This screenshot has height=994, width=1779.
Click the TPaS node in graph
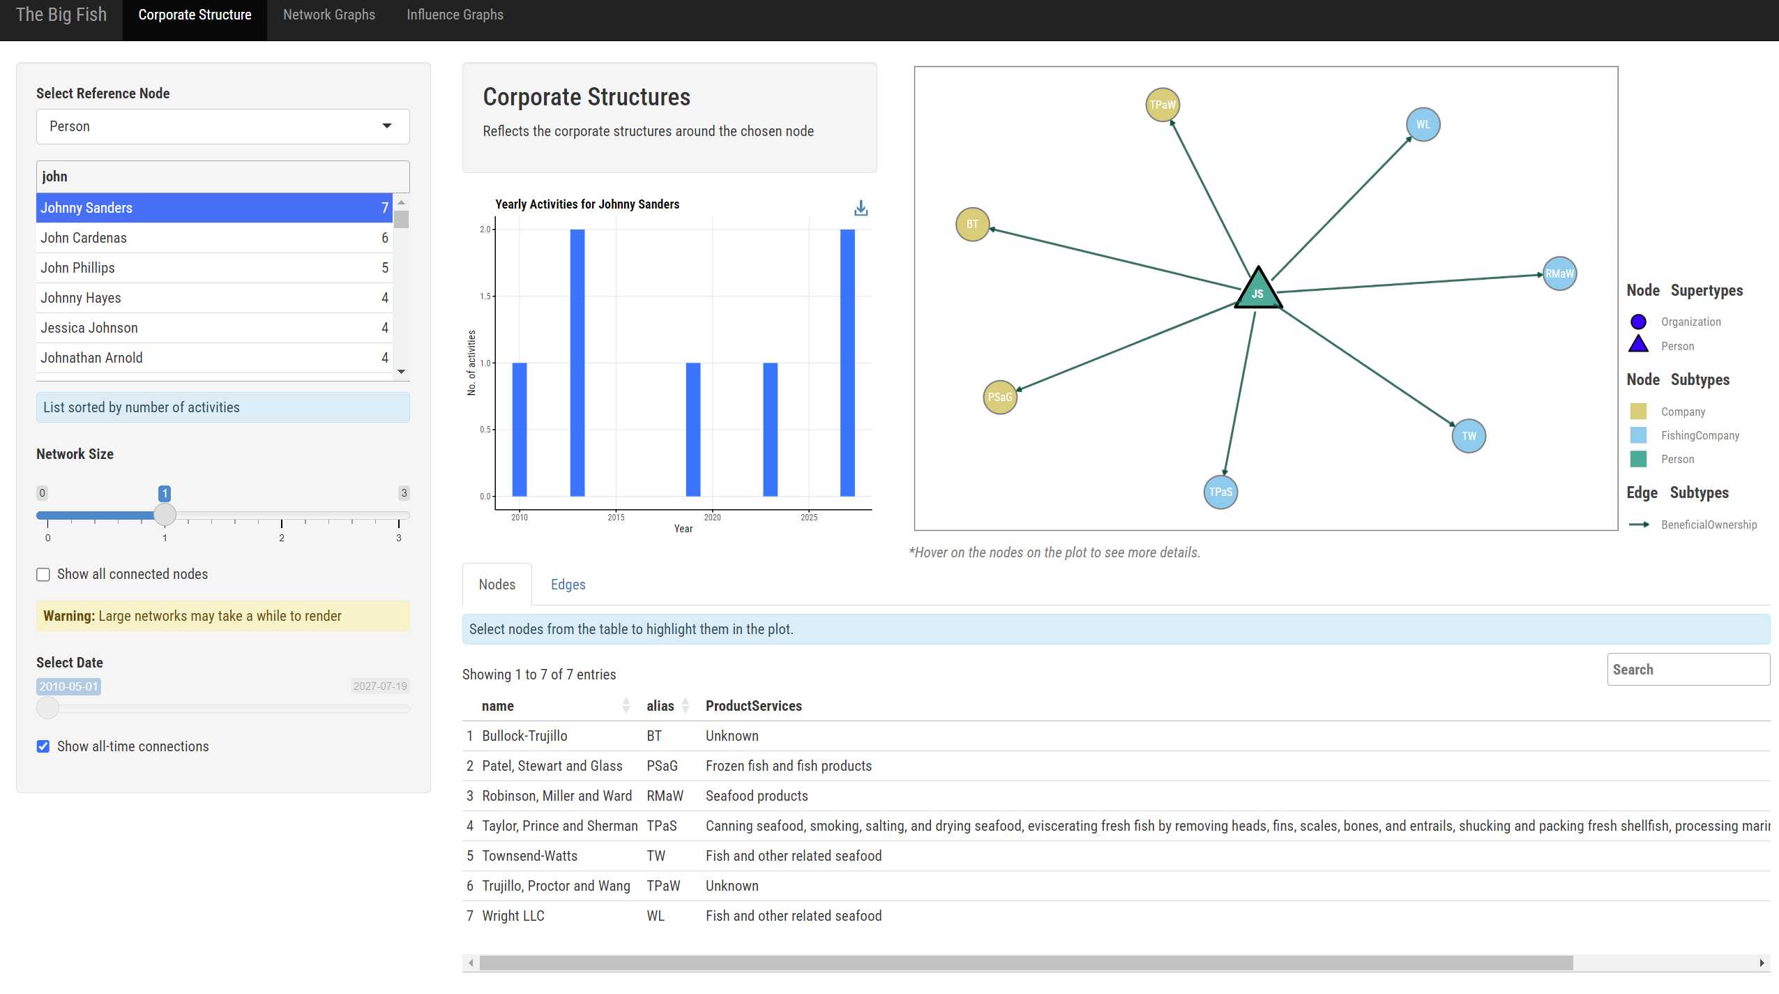[x=1220, y=492]
